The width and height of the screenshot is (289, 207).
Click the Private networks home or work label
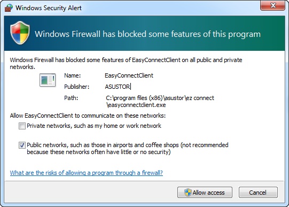pyautogui.click(x=94, y=126)
